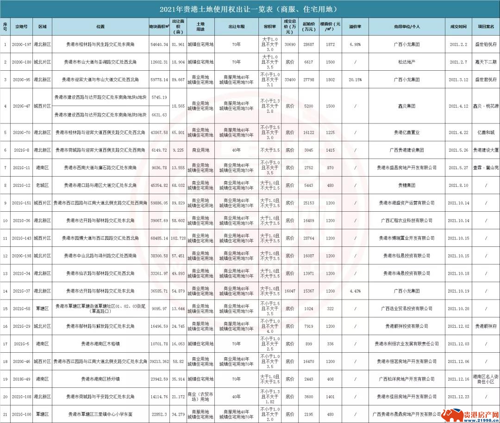Click winner '鑫炎集团'
This screenshot has height=423, width=500.
[x=406, y=106]
